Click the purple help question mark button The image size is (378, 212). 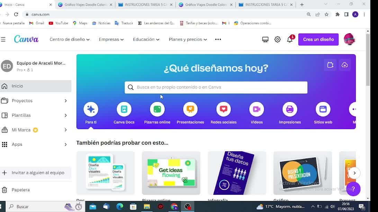(x=353, y=189)
